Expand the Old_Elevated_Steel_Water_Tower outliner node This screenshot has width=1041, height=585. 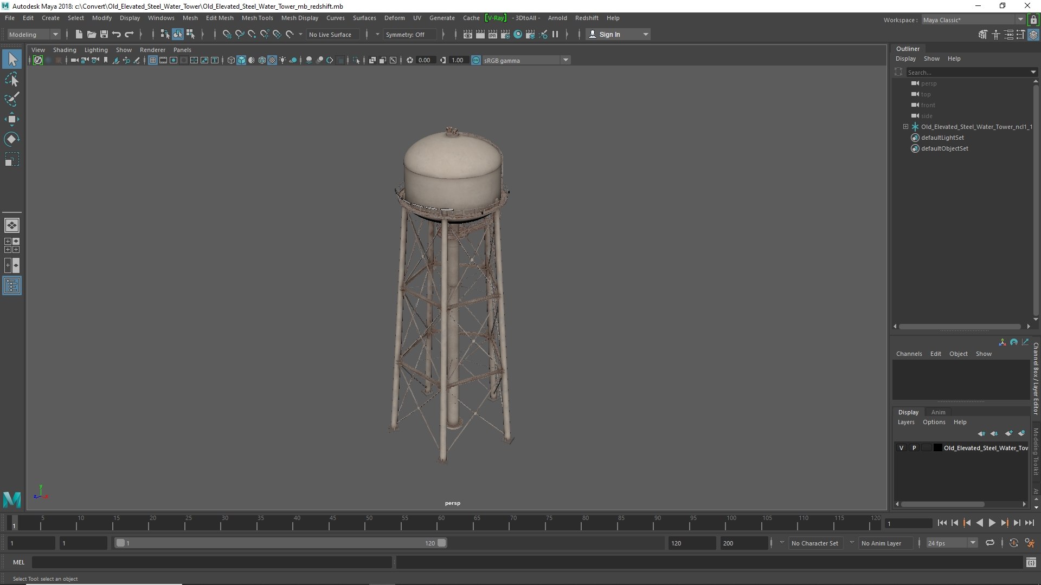click(x=905, y=127)
